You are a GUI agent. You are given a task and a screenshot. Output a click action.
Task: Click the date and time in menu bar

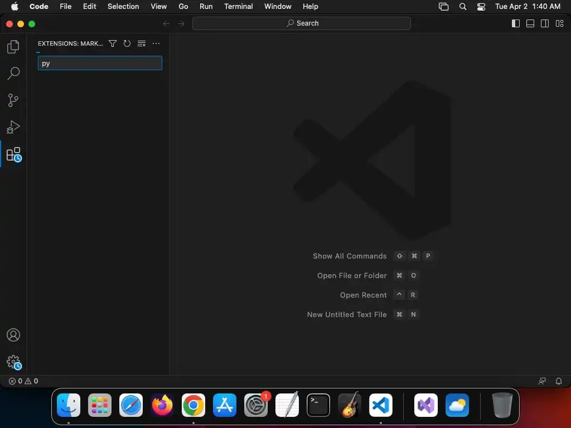click(x=528, y=7)
